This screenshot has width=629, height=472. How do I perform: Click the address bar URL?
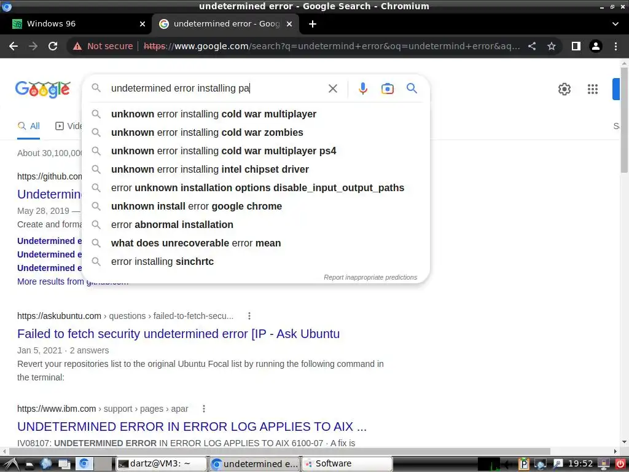tap(332, 46)
